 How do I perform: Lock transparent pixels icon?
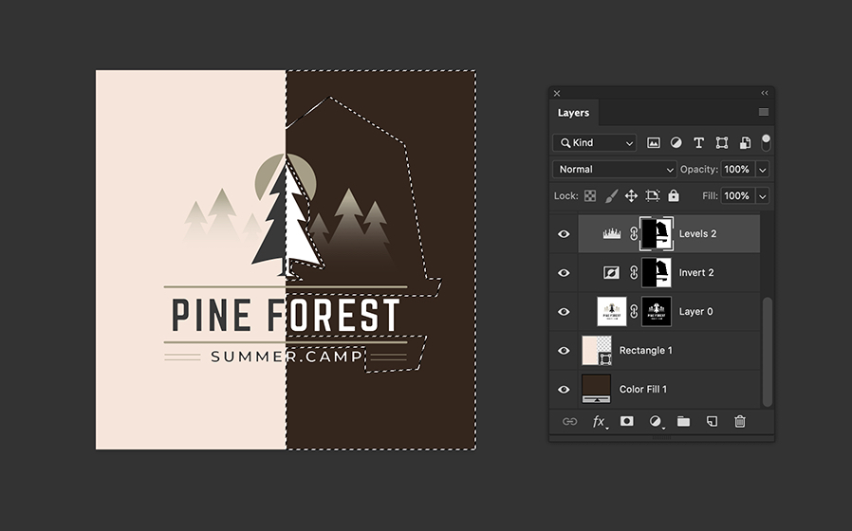coord(590,195)
